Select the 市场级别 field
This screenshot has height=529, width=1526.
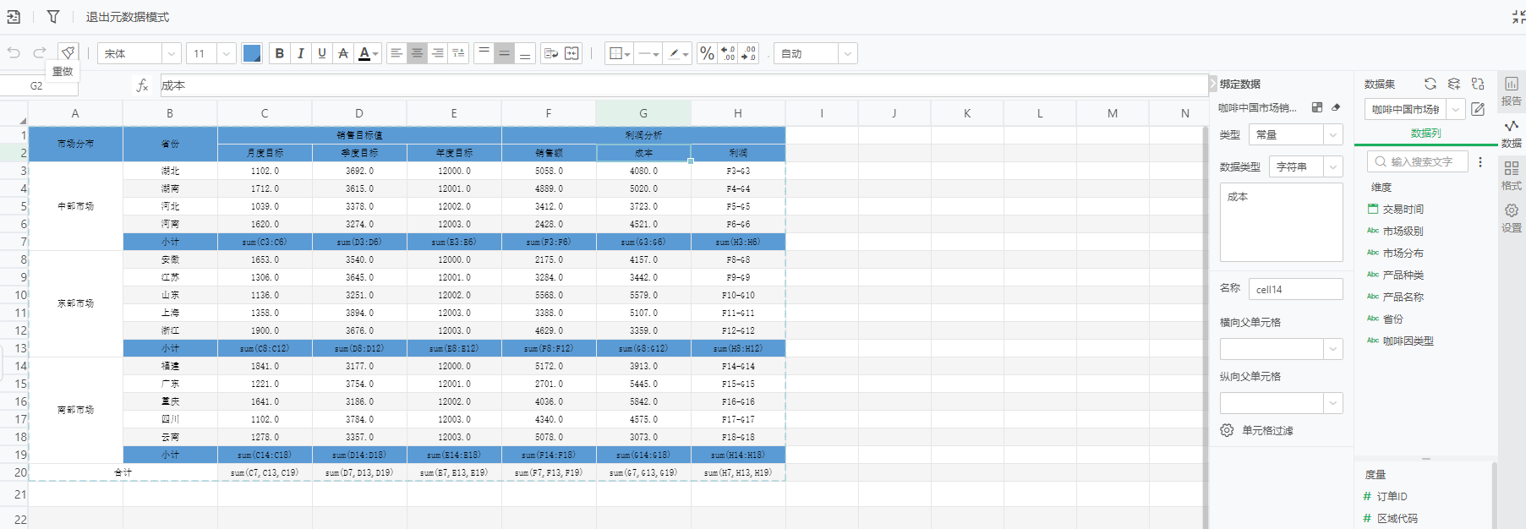[x=1396, y=231]
